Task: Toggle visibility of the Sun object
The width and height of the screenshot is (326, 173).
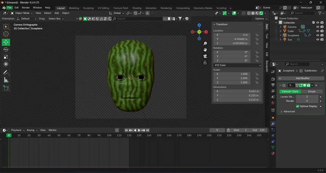Action: (318, 40)
